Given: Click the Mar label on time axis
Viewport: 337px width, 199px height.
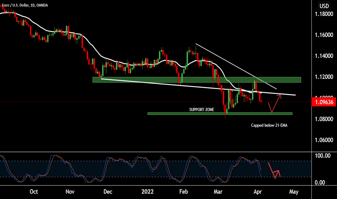Looking at the screenshot, I should click(218, 192).
